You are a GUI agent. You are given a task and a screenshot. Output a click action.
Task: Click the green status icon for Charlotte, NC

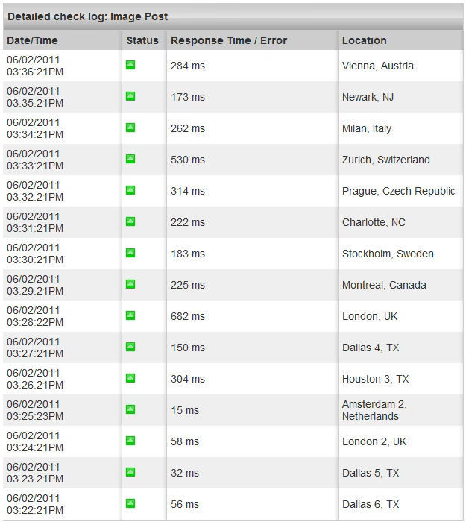point(130,221)
